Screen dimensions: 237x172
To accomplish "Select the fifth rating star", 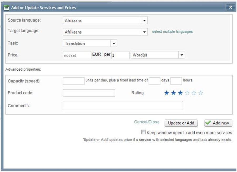I will [194, 93].
